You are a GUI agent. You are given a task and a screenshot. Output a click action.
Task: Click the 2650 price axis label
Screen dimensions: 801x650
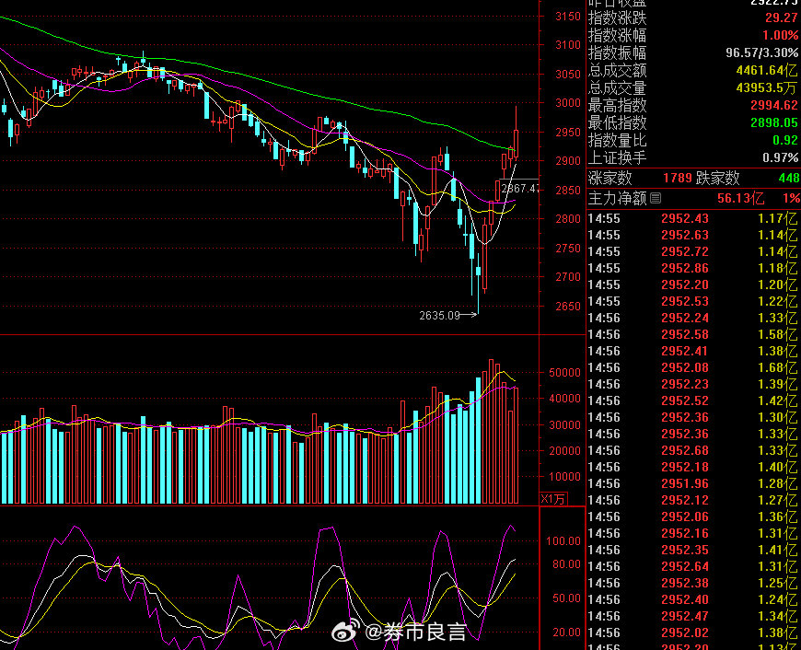pyautogui.click(x=568, y=306)
